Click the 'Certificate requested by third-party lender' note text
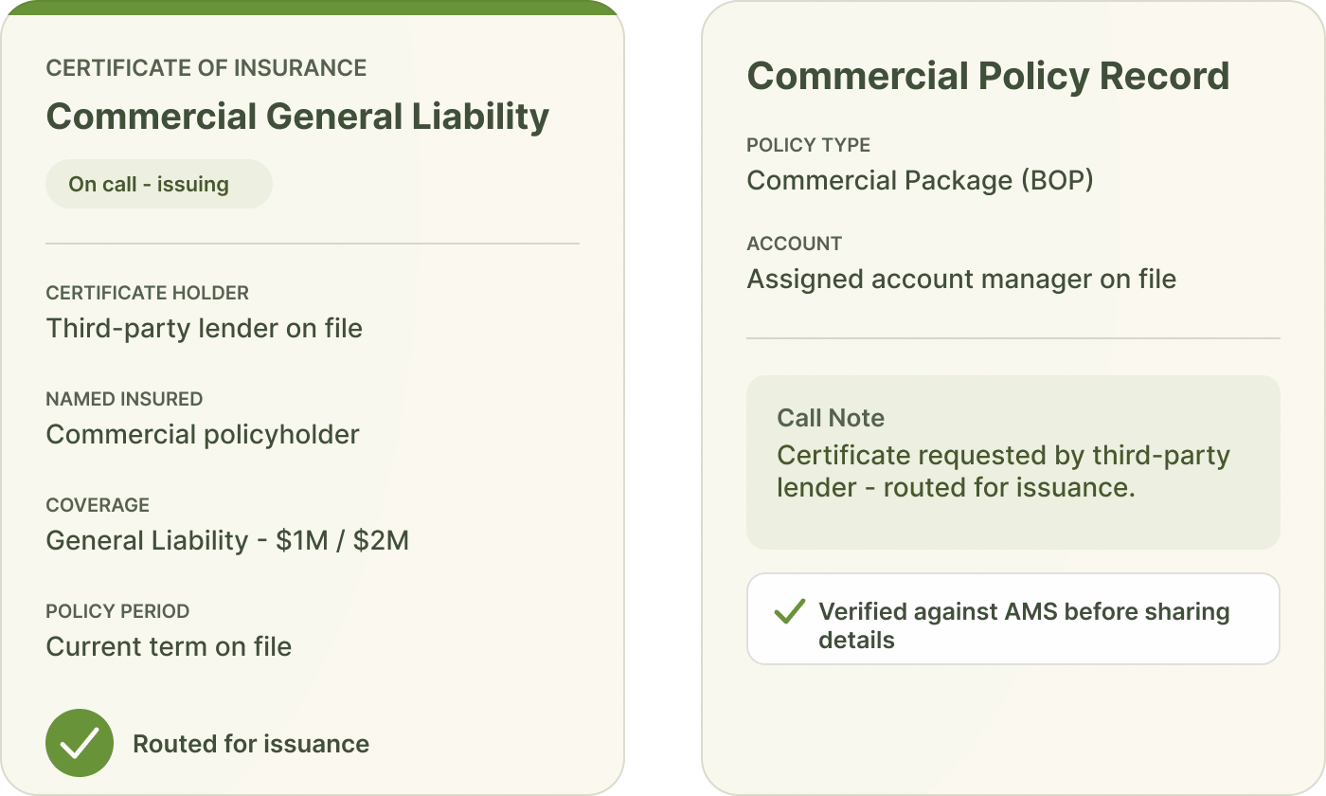 point(1004,471)
